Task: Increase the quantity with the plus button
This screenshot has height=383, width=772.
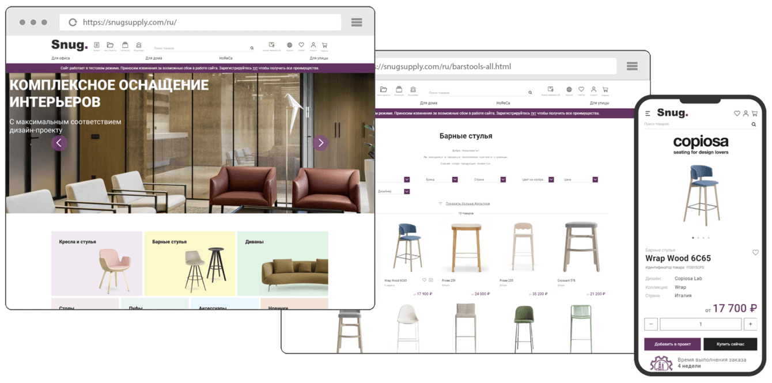Action: click(x=751, y=324)
